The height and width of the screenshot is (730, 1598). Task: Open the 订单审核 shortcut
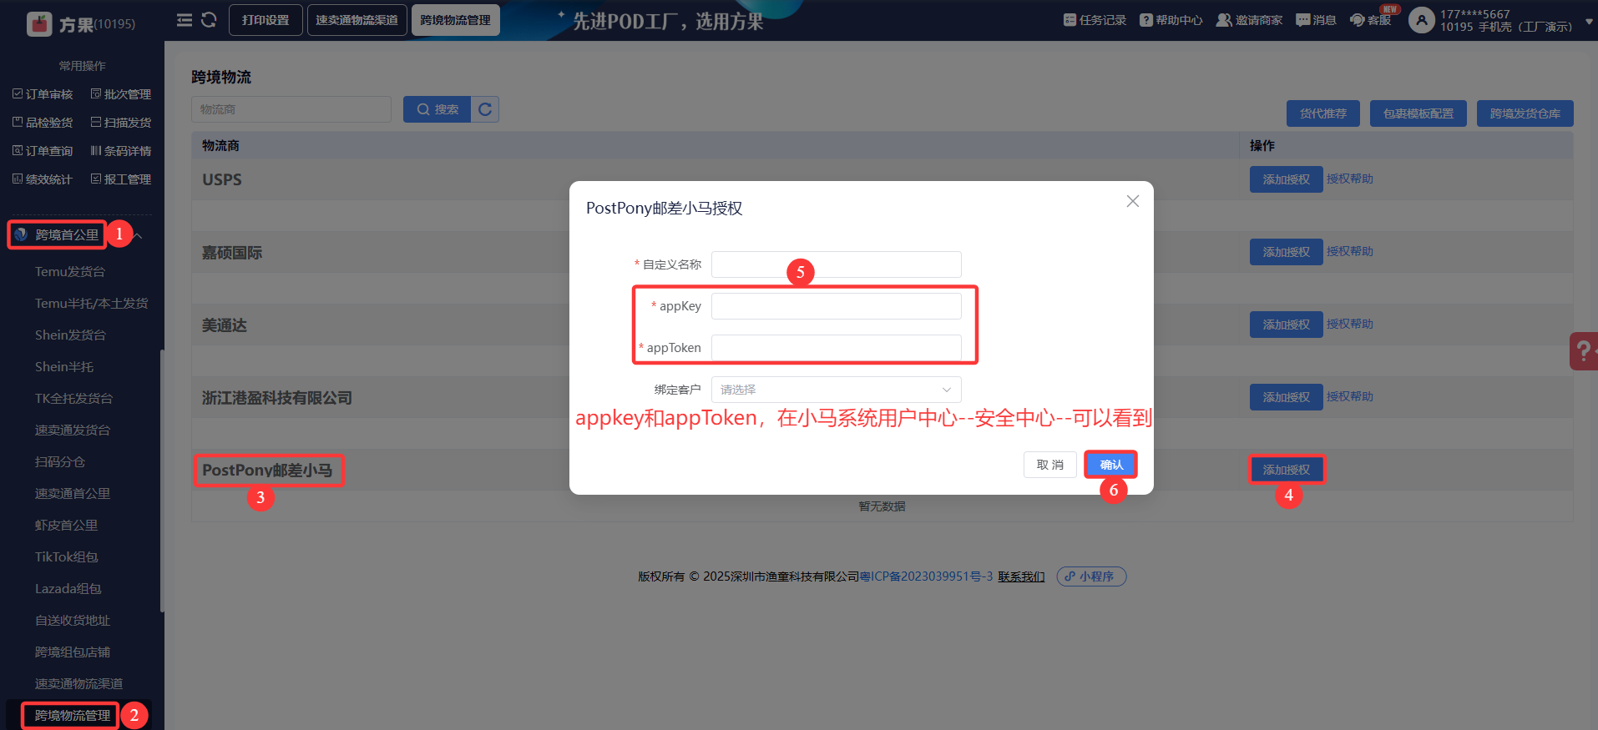tap(43, 94)
